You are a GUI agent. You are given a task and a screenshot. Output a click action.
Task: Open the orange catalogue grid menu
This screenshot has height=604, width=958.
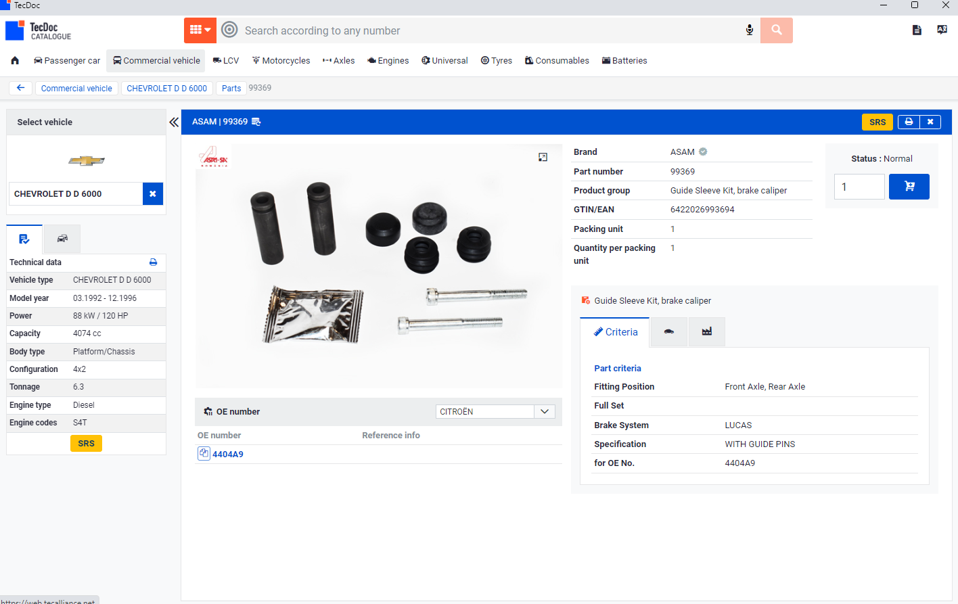200,30
